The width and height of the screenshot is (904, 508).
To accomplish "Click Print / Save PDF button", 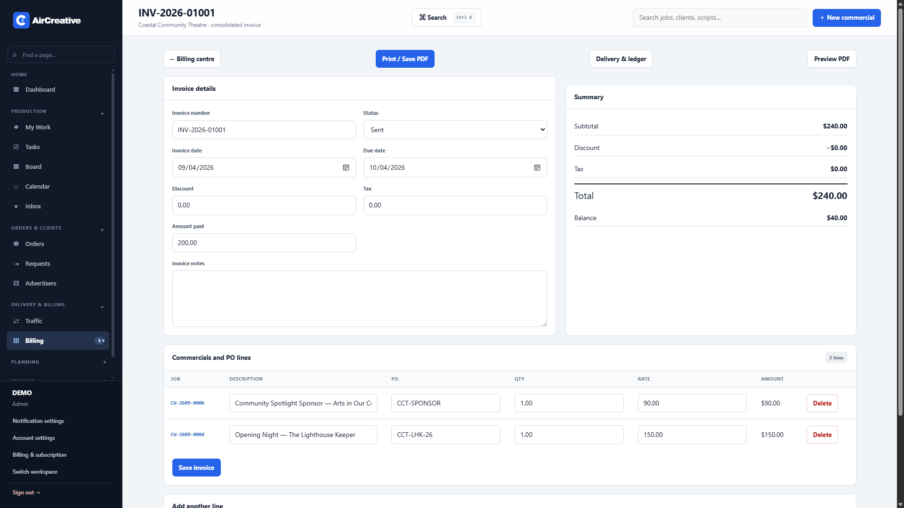I will click(x=405, y=59).
